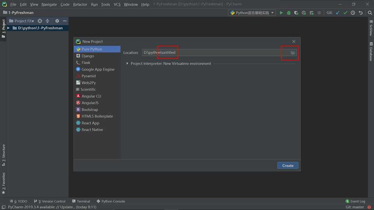
Task: Open the profiler run icon
Action: coord(304,13)
